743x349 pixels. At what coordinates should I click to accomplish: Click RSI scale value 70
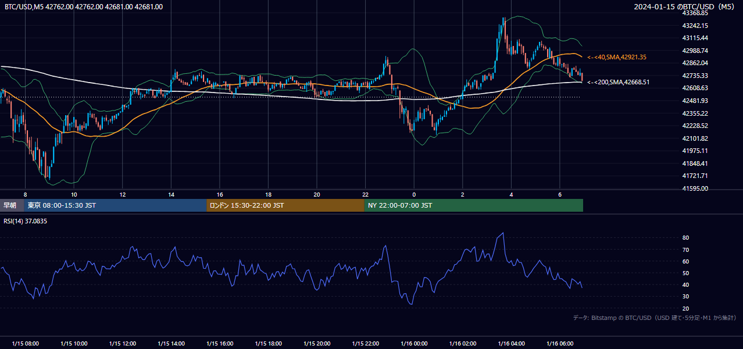685,250
